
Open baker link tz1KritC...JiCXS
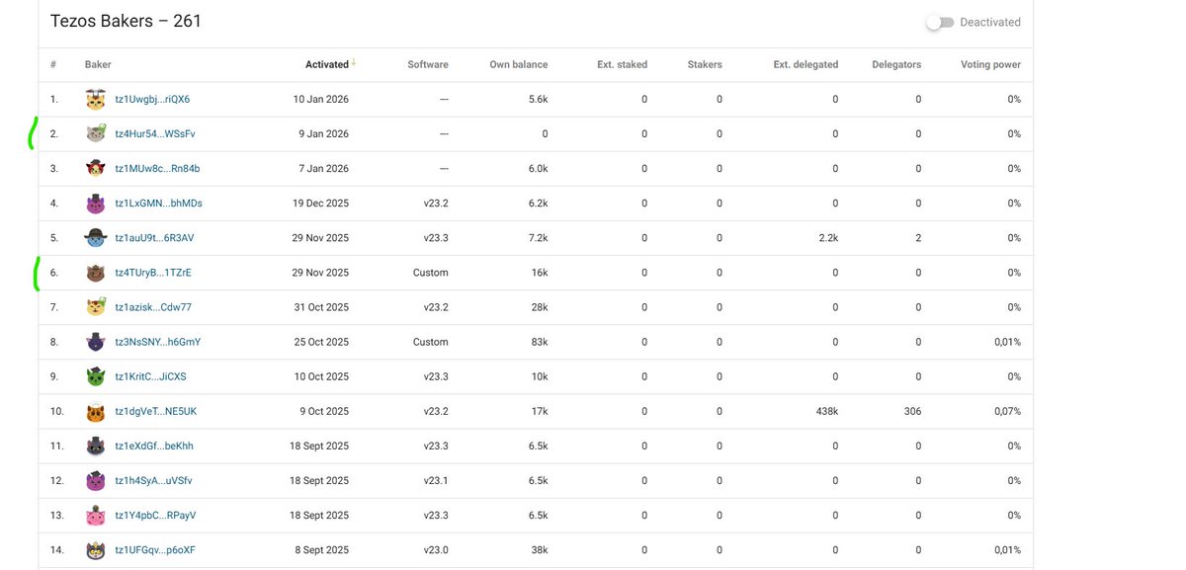coord(150,376)
